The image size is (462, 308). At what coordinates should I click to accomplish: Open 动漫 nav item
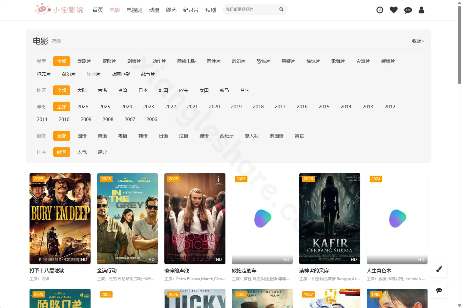154,10
